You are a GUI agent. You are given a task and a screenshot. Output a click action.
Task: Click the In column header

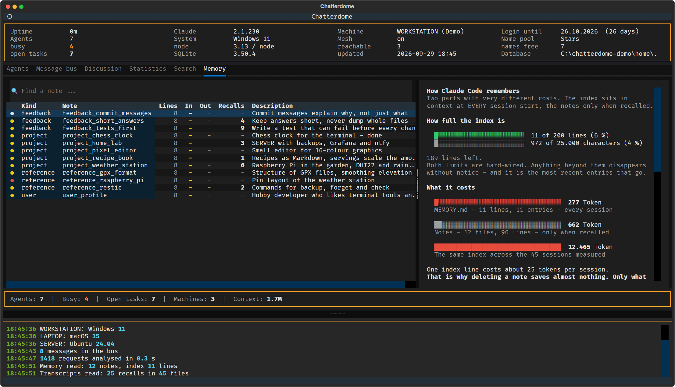pyautogui.click(x=189, y=106)
